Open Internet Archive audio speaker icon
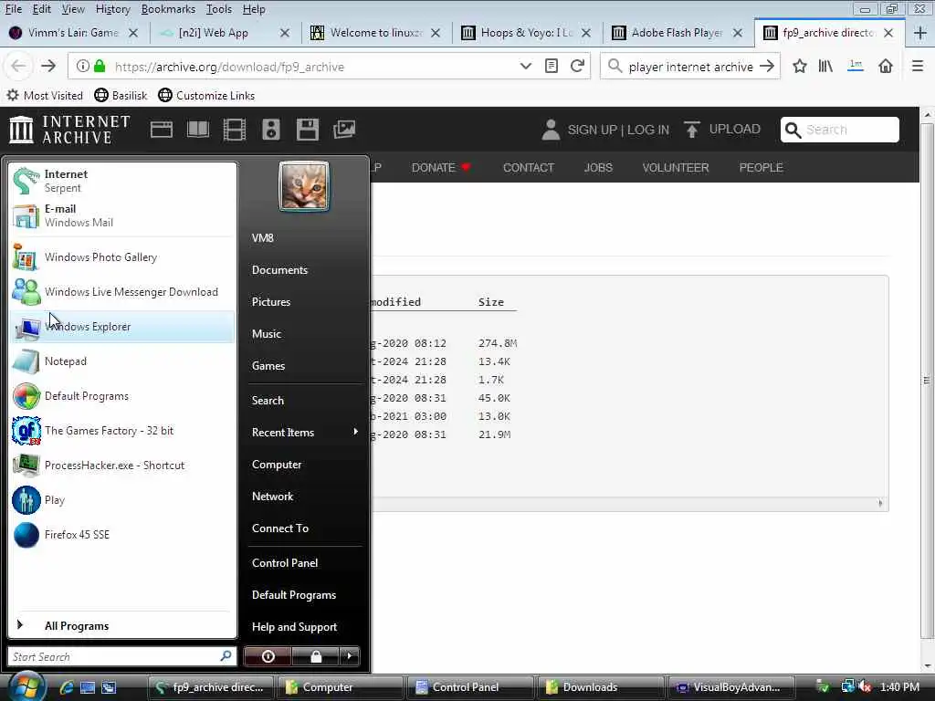935x701 pixels. pyautogui.click(x=270, y=130)
